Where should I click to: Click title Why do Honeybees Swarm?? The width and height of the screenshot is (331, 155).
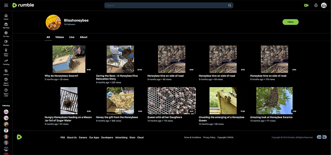tap(62, 76)
